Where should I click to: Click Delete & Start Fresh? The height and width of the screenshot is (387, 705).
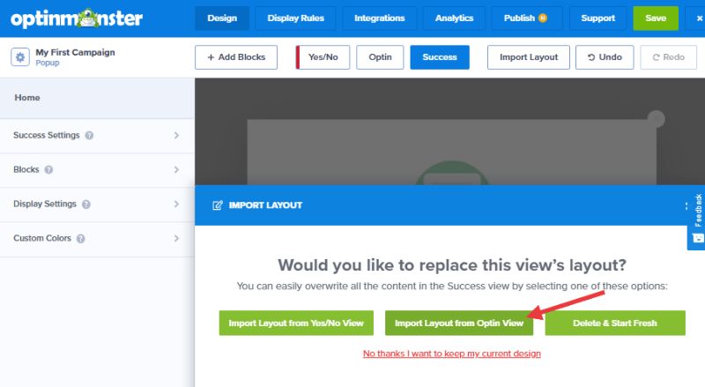pos(615,324)
